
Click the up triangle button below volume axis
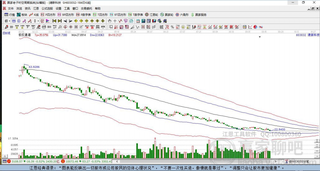(x=5, y=156)
